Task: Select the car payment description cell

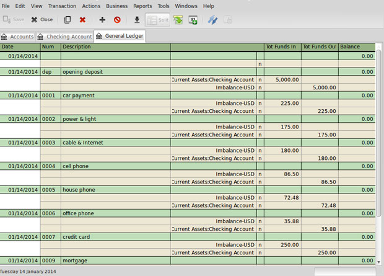Action: click(116, 96)
